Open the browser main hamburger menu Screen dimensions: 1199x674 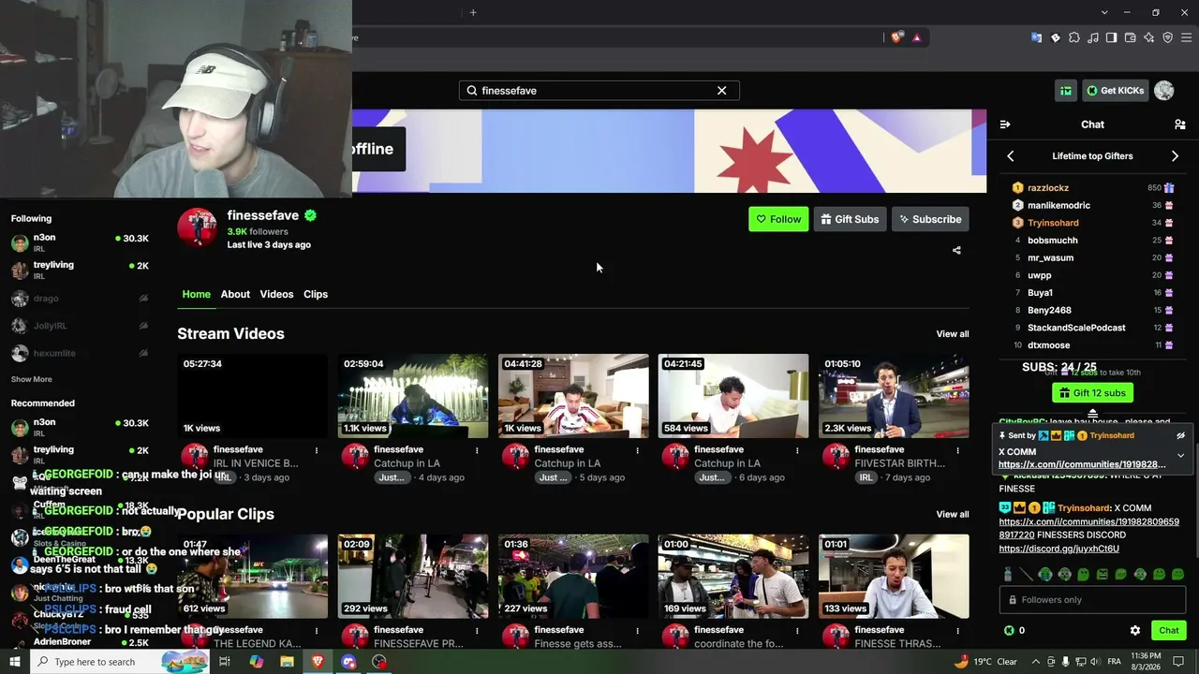1187,37
